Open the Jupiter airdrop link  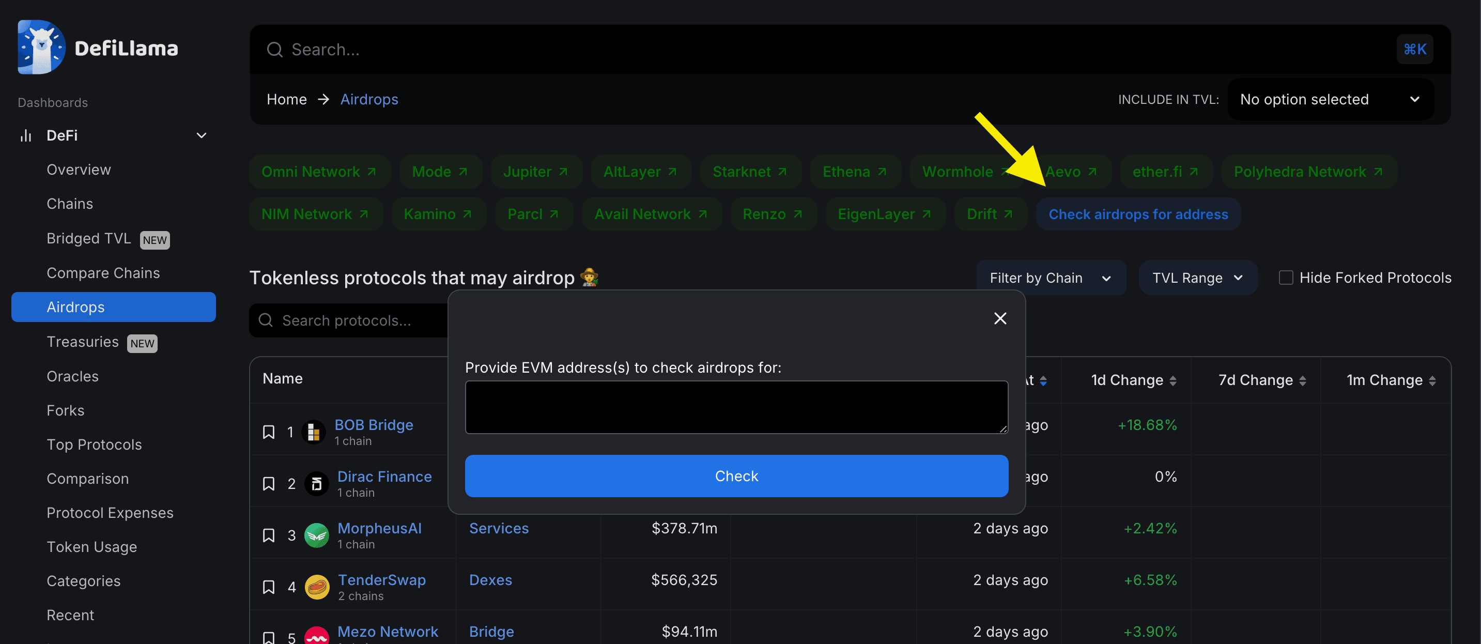tap(535, 172)
